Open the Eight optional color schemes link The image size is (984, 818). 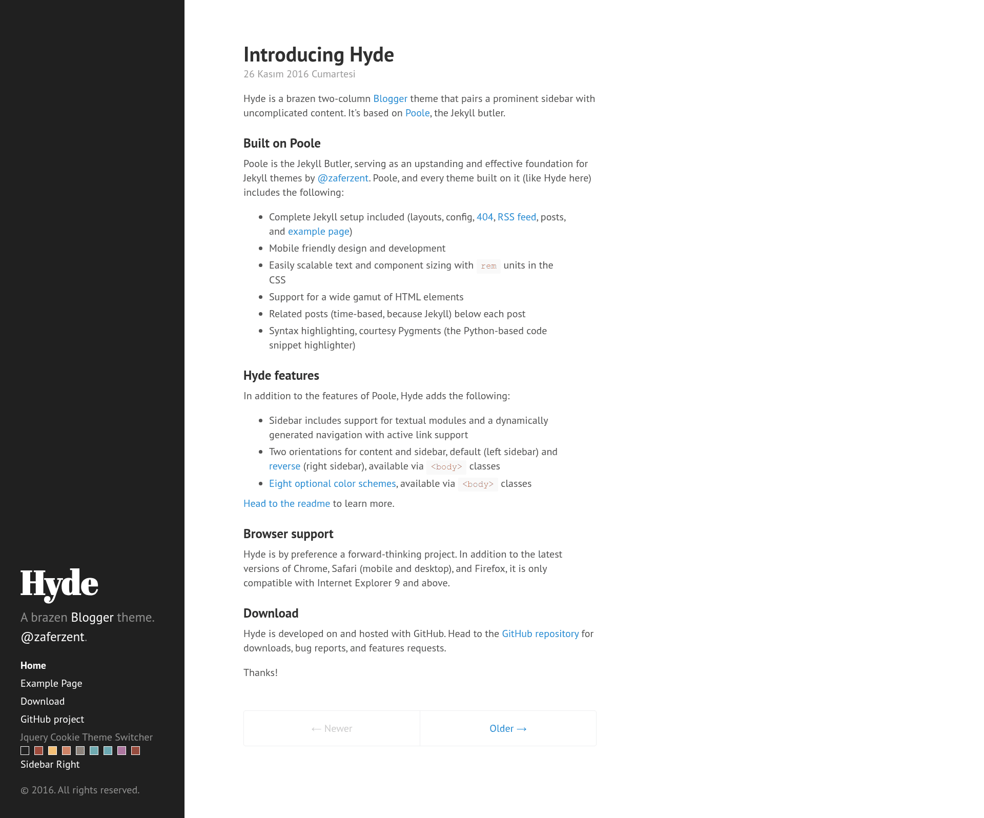click(x=333, y=483)
